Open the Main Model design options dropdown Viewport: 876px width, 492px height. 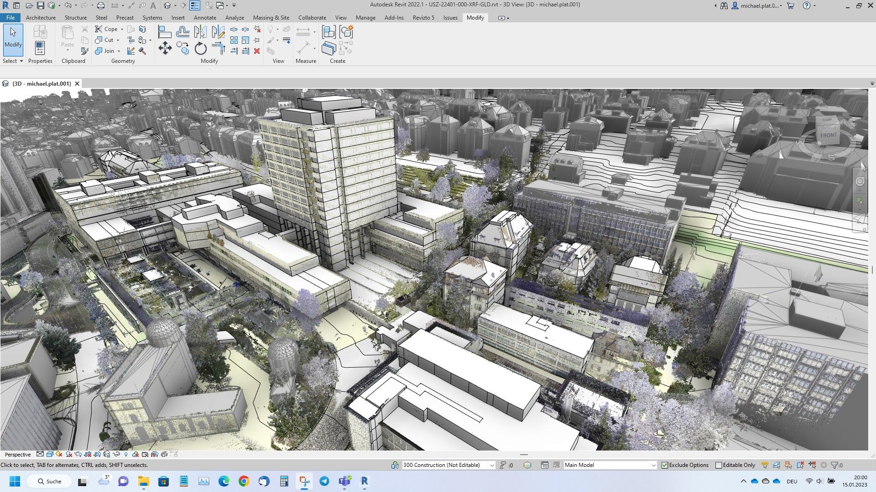click(x=653, y=465)
